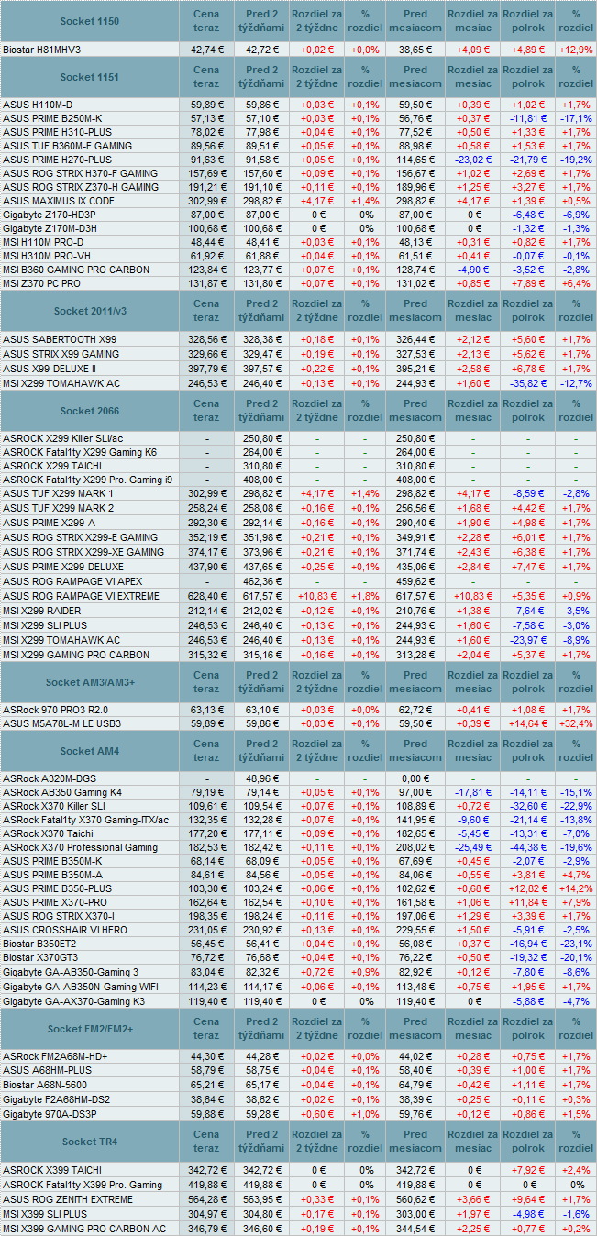Select 'ASUS CROSSHAIR VI HERO' product name
This screenshot has height=1236, width=597.
65,930
